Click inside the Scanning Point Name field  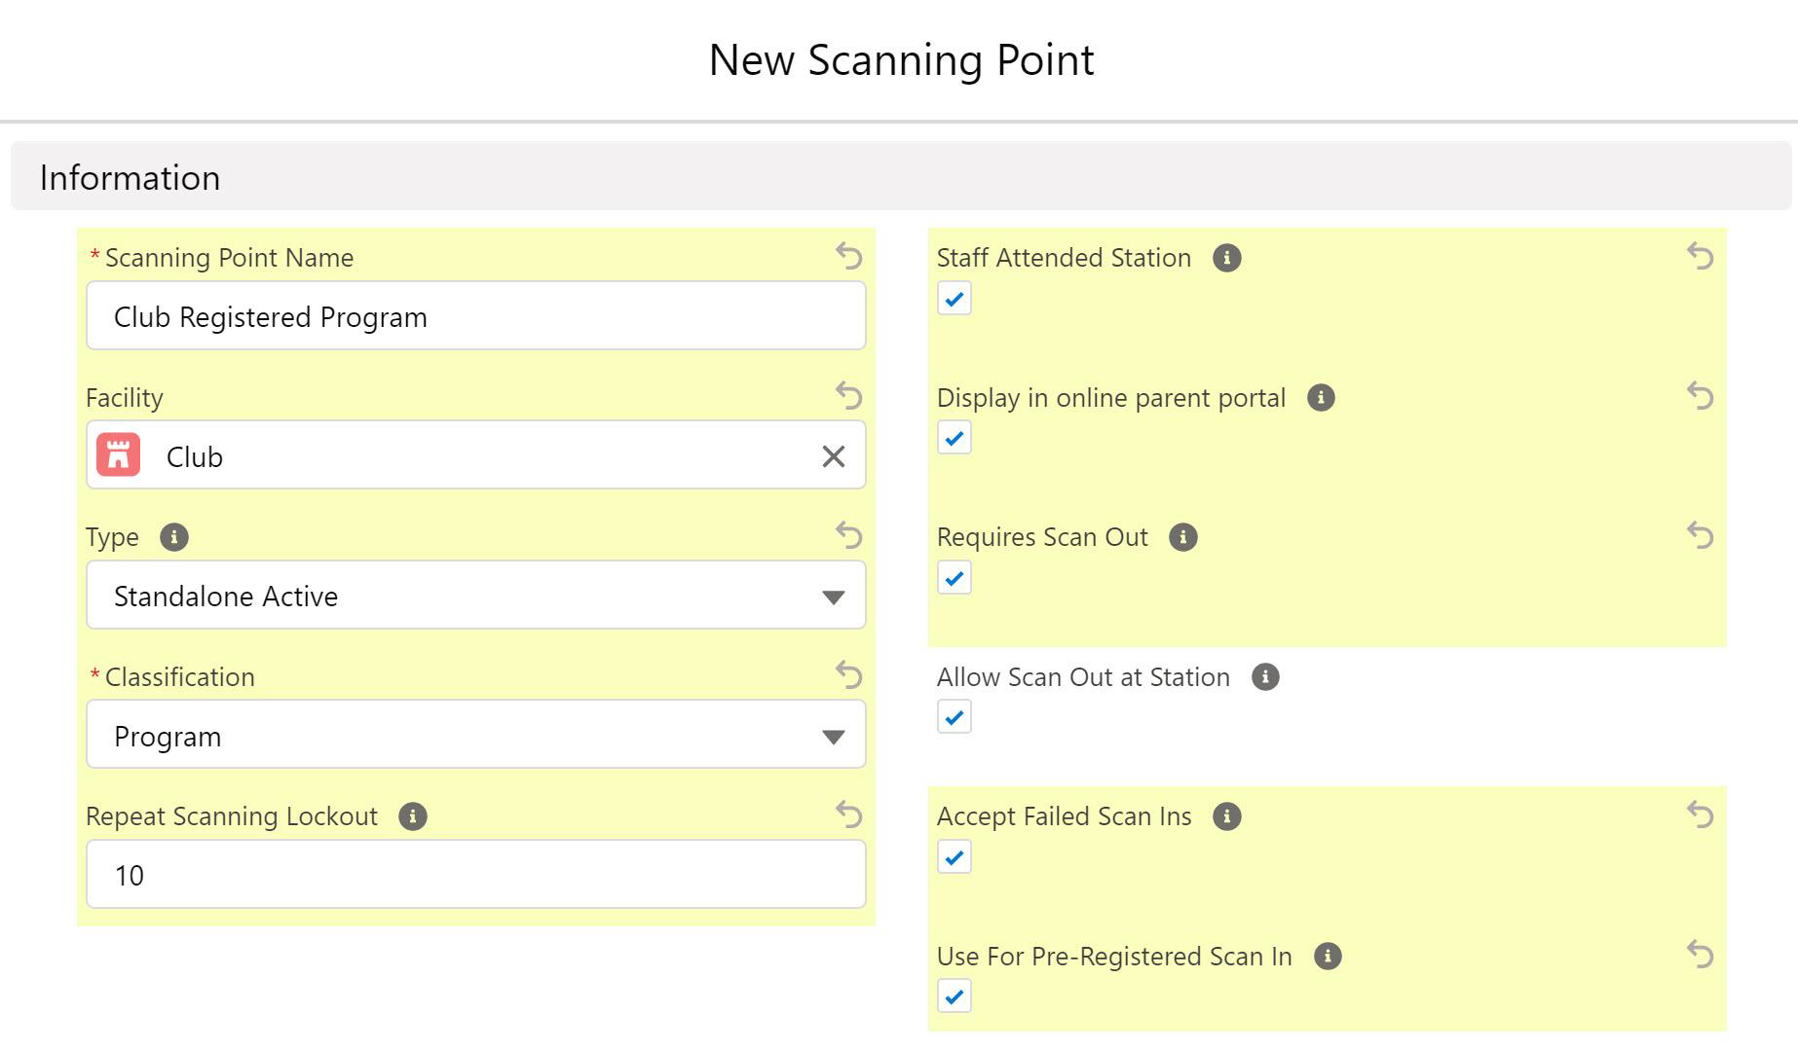(x=477, y=315)
